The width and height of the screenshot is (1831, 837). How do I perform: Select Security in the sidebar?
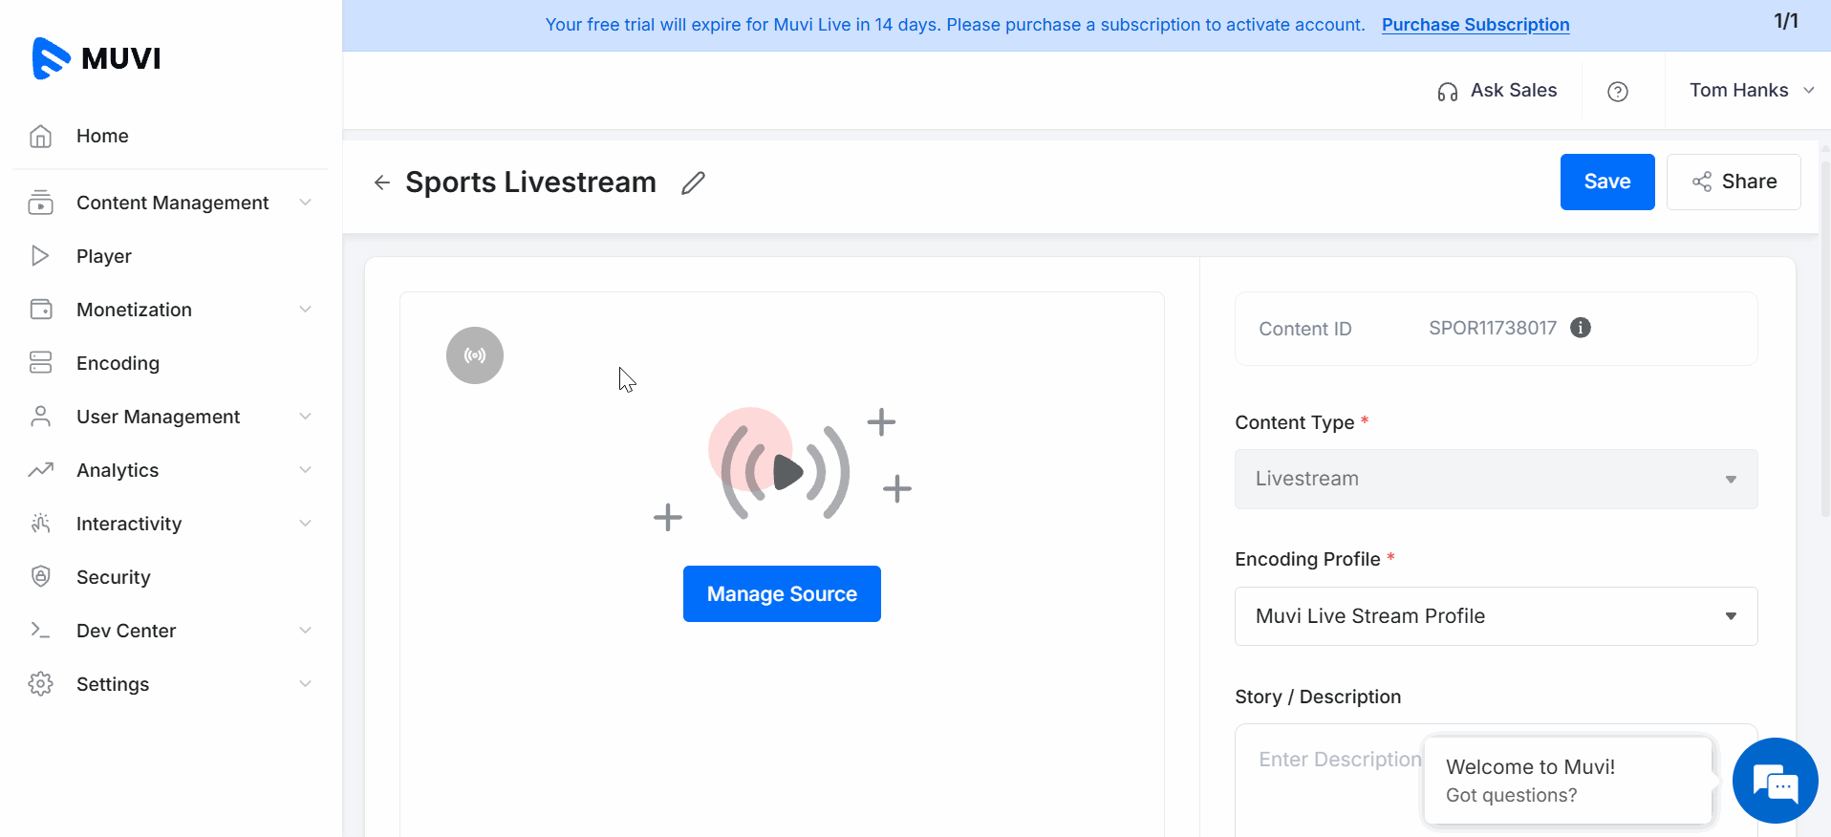[113, 577]
